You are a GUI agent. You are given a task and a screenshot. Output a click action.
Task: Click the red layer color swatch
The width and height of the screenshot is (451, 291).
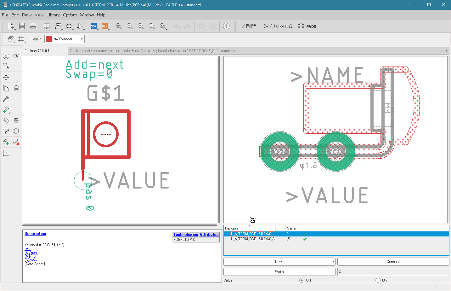(49, 39)
